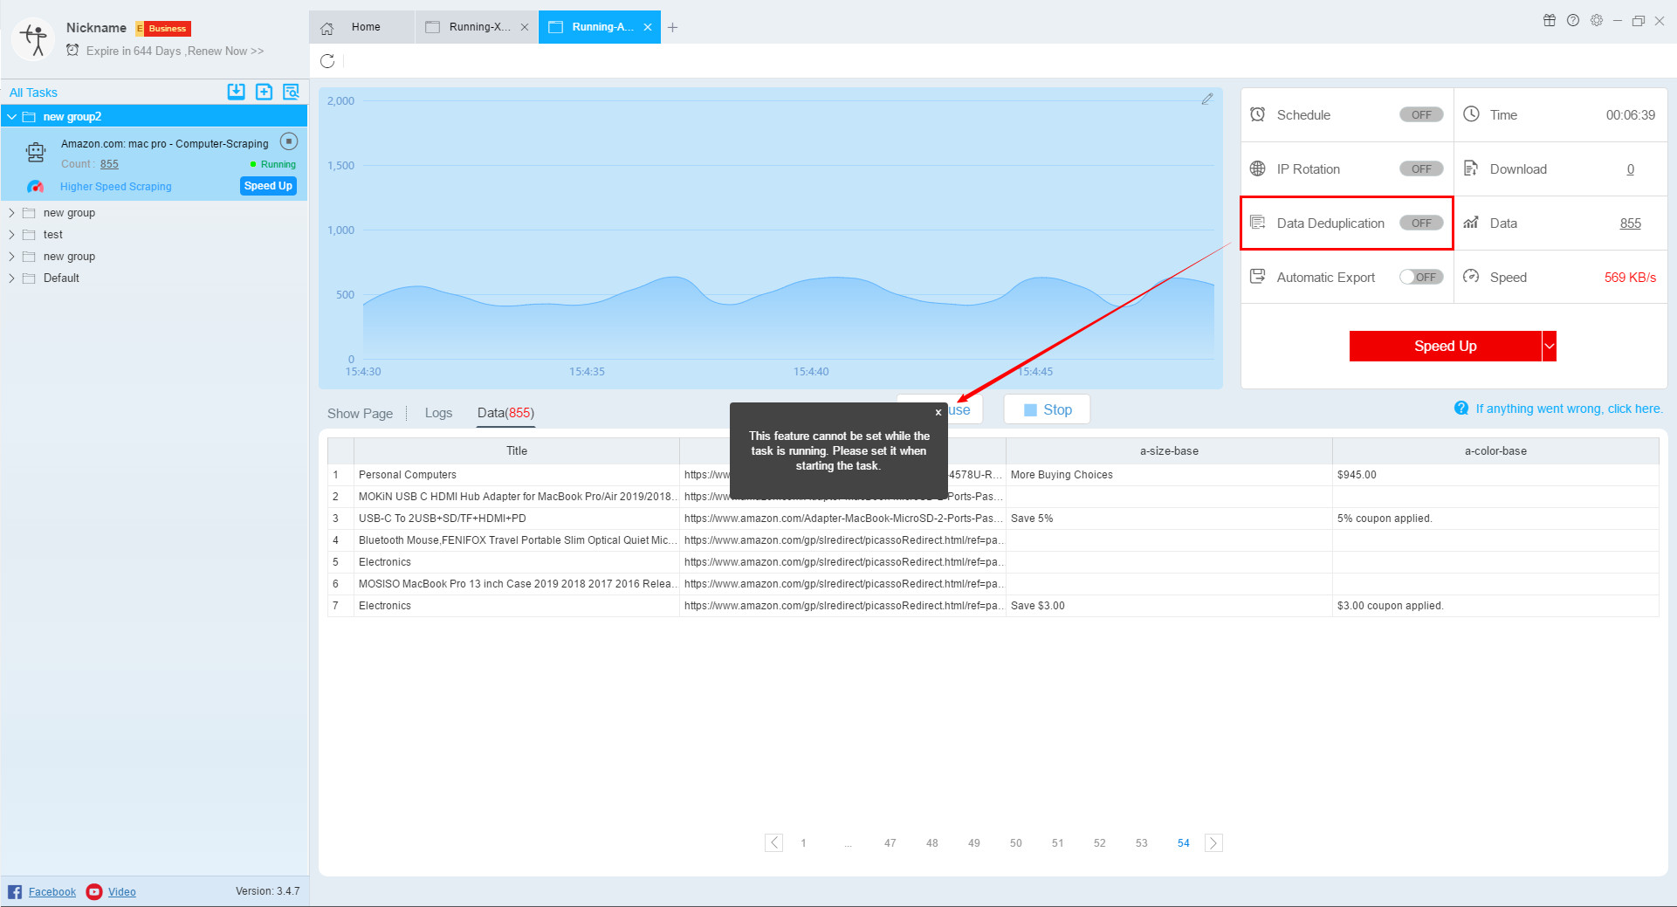The height and width of the screenshot is (907, 1677).
Task: Click the new task plus icon
Action: click(264, 92)
